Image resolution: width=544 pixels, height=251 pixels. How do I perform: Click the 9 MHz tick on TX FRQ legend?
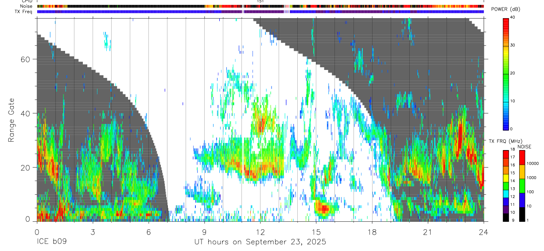[513, 220]
